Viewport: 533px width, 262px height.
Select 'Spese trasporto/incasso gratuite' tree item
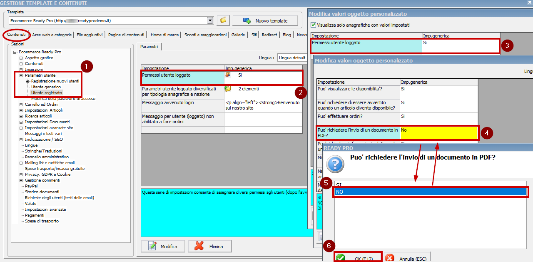pyautogui.click(x=55, y=169)
